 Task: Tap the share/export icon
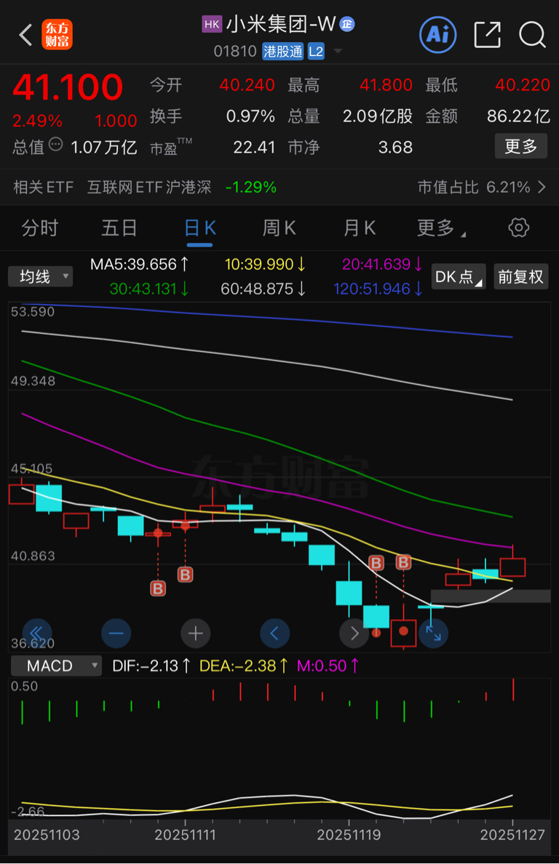(x=488, y=35)
